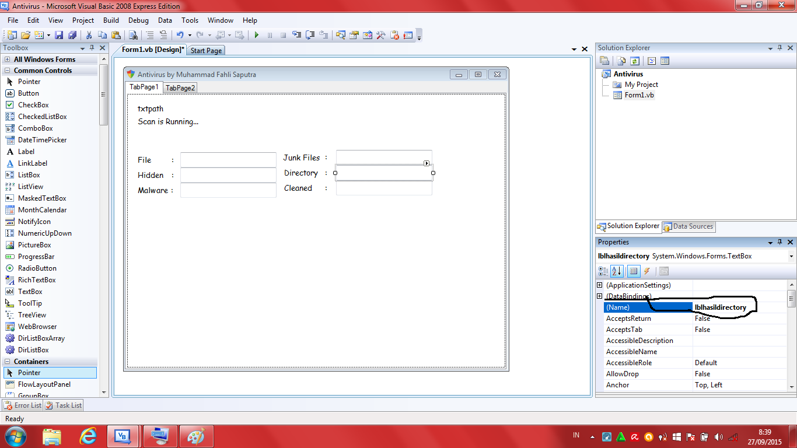Viewport: 797px width, 448px height.
Task: Switch to TabPage2 in the form designer
Action: click(180, 87)
